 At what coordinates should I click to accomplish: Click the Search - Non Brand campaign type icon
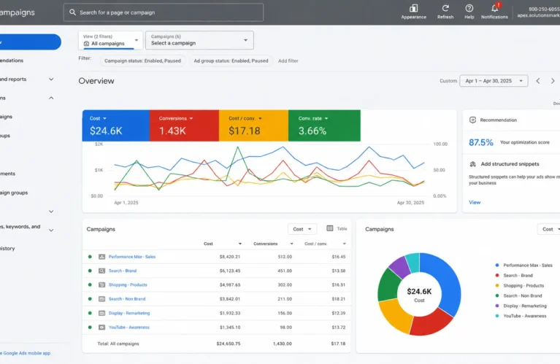[x=101, y=299]
